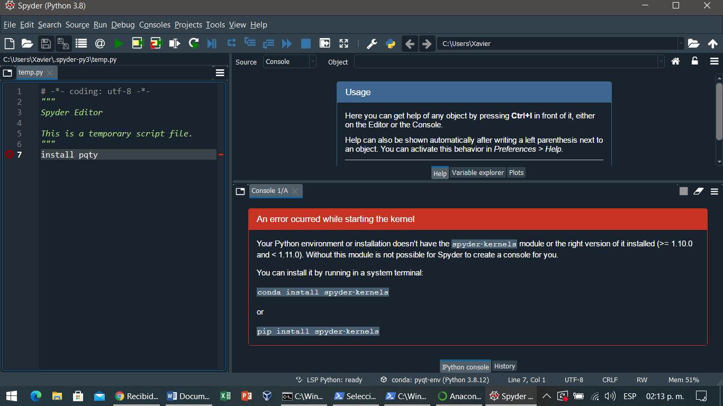
Task: Save all open files
Action: coord(63,43)
